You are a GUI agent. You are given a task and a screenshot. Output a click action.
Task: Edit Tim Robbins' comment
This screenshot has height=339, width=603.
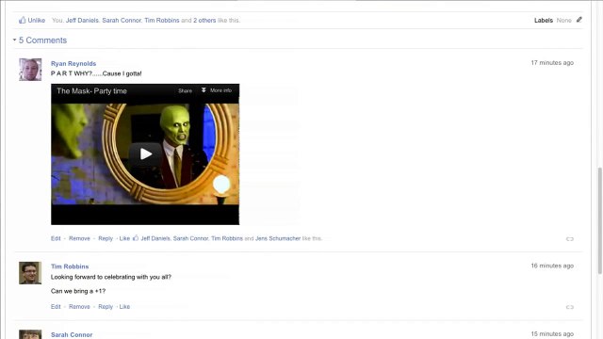click(x=56, y=306)
